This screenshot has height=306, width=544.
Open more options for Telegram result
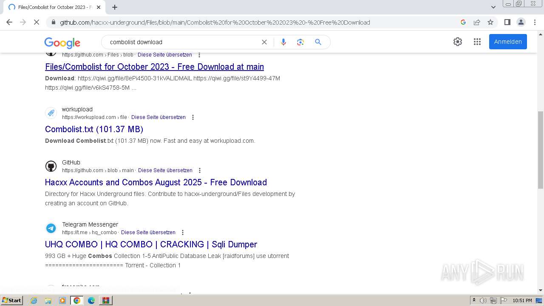183,232
